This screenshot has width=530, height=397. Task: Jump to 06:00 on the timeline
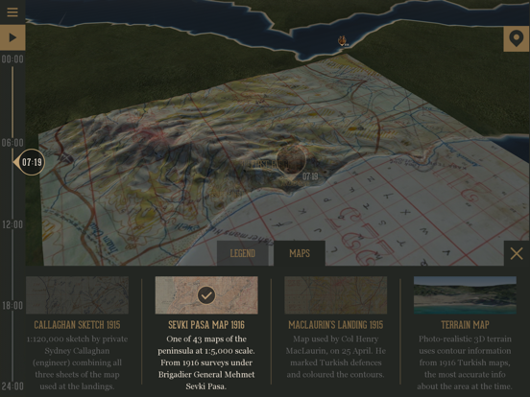[x=12, y=143]
